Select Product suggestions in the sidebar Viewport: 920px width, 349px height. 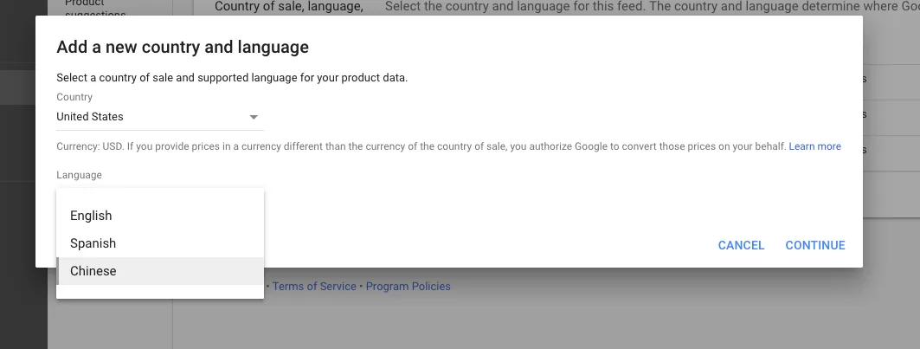pyautogui.click(x=95, y=9)
